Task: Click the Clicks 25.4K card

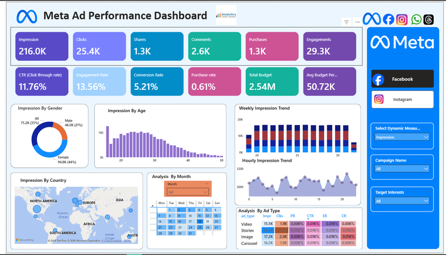Action: click(99, 46)
